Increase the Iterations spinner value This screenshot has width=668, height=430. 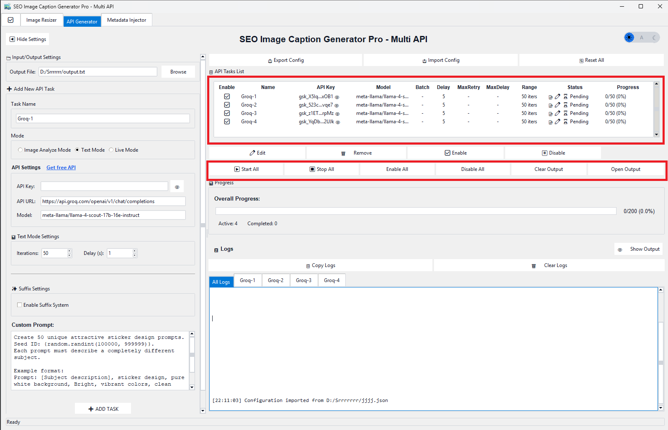[69, 251]
